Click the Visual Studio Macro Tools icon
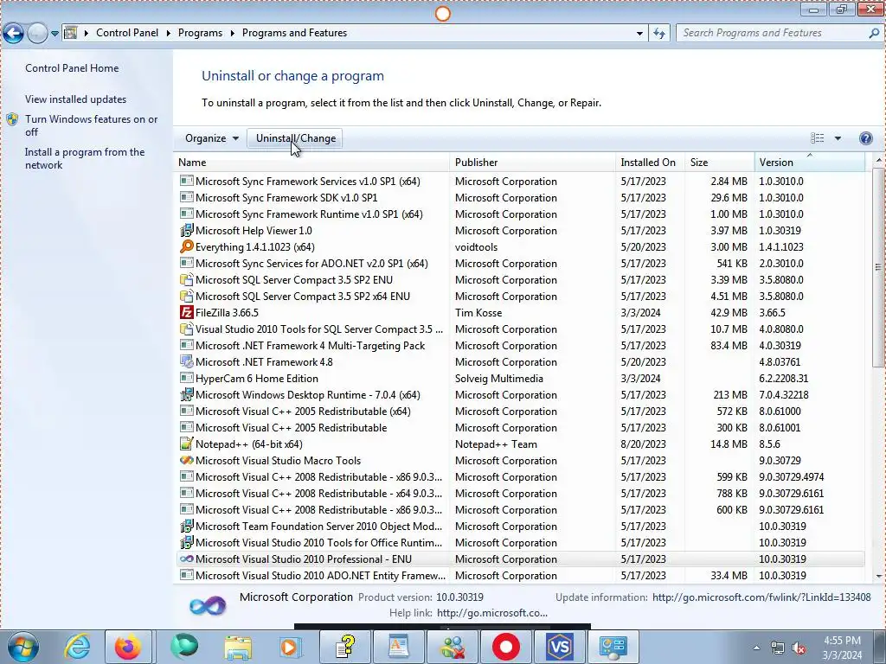Image resolution: width=886 pixels, height=664 pixels. click(x=187, y=460)
